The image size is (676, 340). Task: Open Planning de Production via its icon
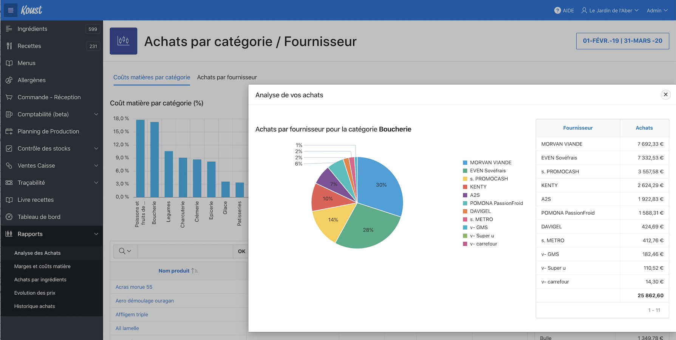[8, 131]
